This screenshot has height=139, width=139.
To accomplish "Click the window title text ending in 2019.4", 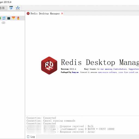I will 6,2.
